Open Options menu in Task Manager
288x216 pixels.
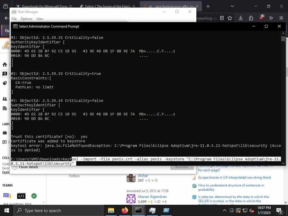click(x=26, y=19)
